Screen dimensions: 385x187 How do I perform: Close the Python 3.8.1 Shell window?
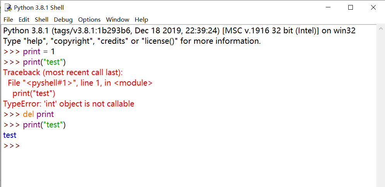tap(373, 7)
